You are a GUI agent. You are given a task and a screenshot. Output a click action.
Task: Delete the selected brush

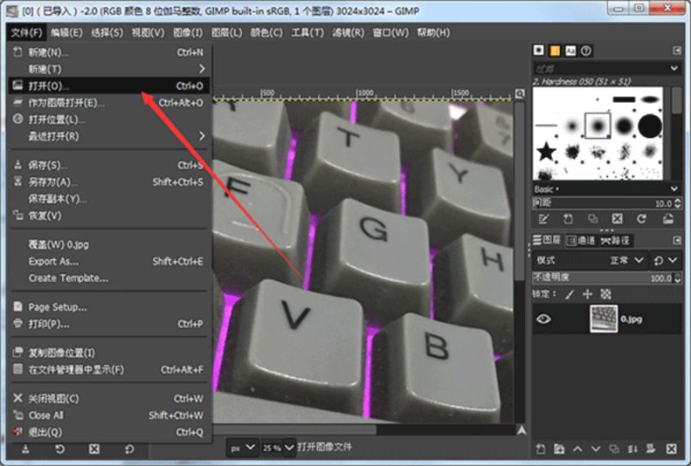(618, 219)
